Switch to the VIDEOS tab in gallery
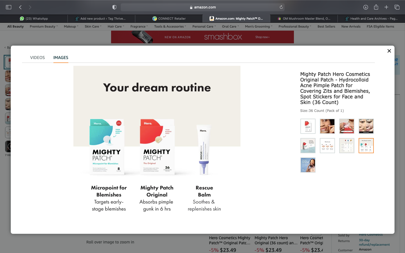This screenshot has height=253, width=405. point(37,58)
